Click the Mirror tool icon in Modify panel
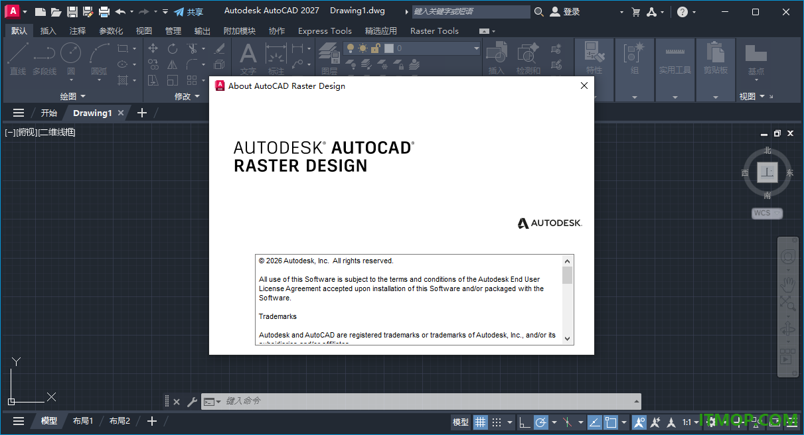Screen dimensions: 804x435 pyautogui.click(x=173, y=64)
